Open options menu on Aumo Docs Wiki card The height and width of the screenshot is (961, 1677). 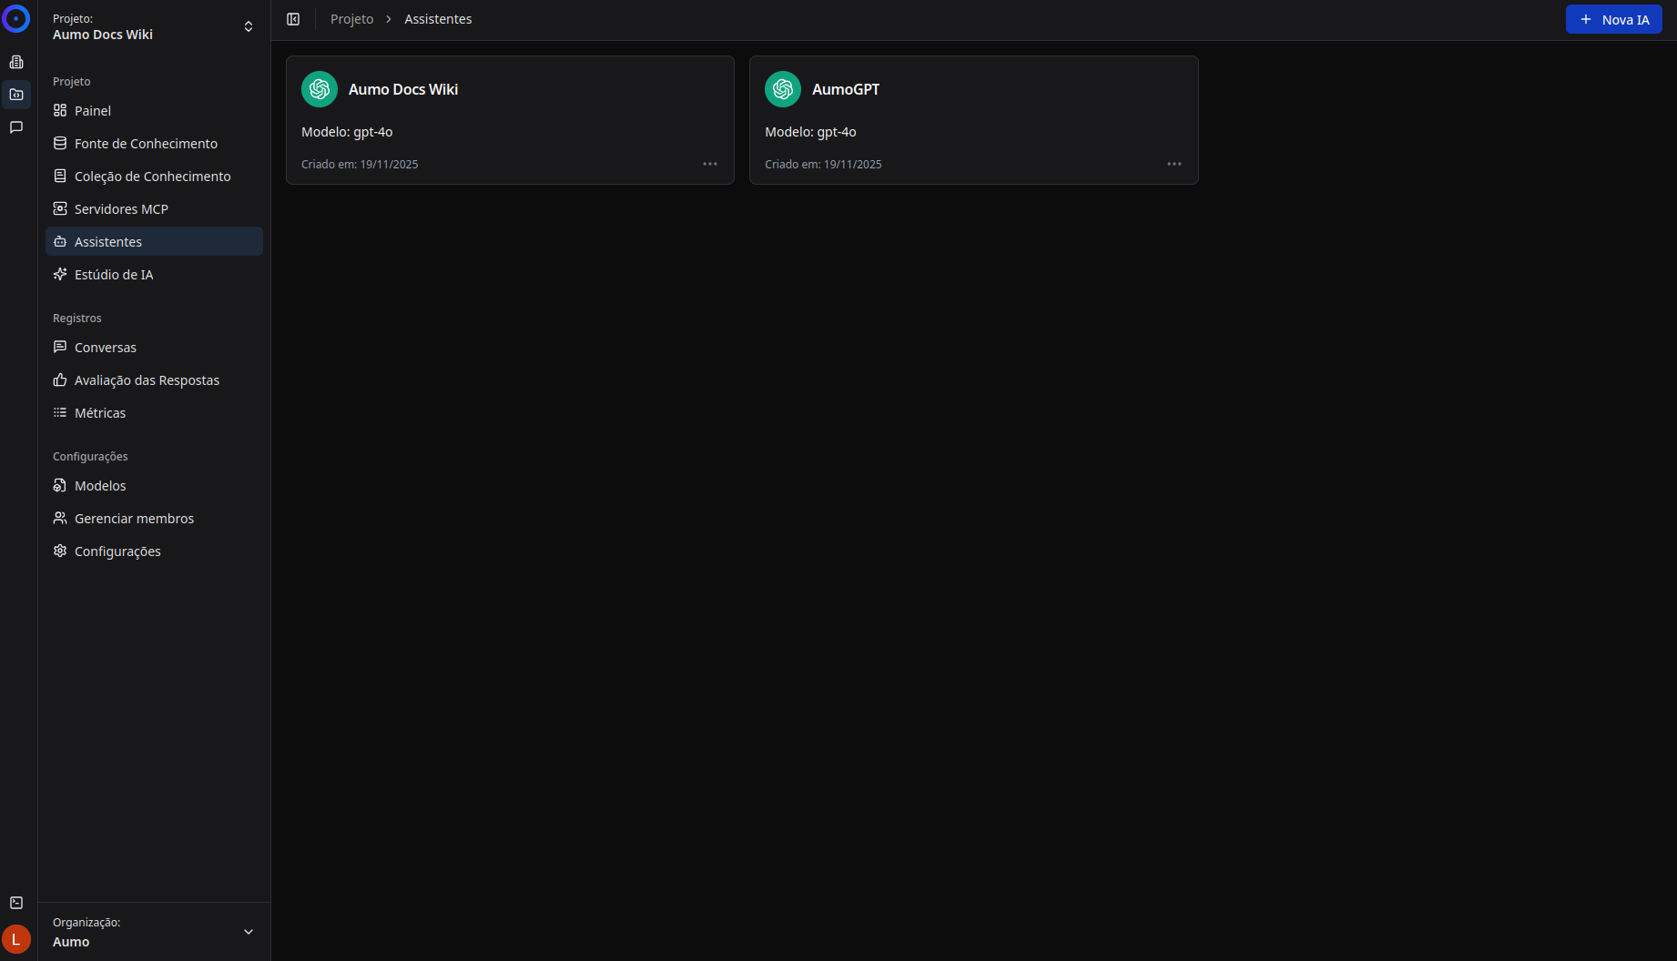710,164
